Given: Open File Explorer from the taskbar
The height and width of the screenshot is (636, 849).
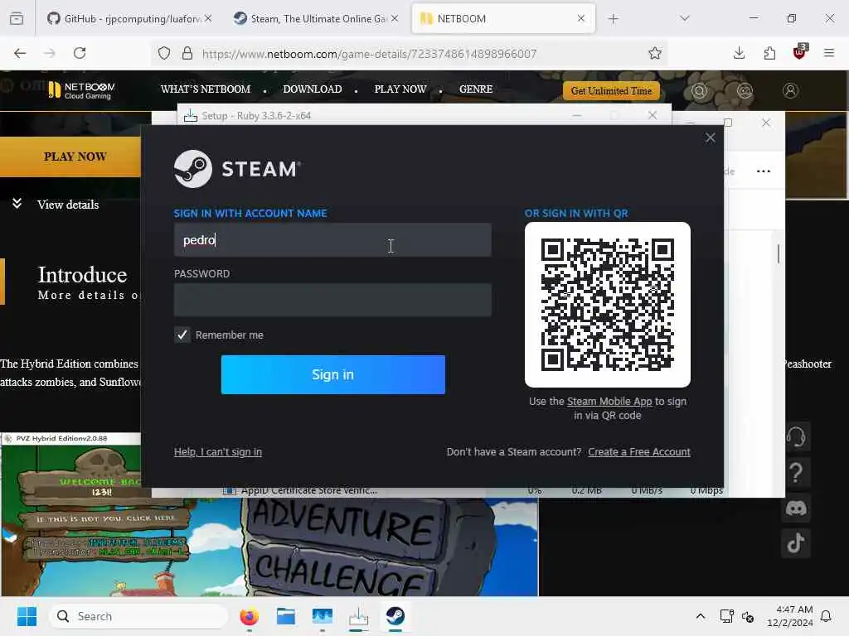Looking at the screenshot, I should tap(285, 616).
